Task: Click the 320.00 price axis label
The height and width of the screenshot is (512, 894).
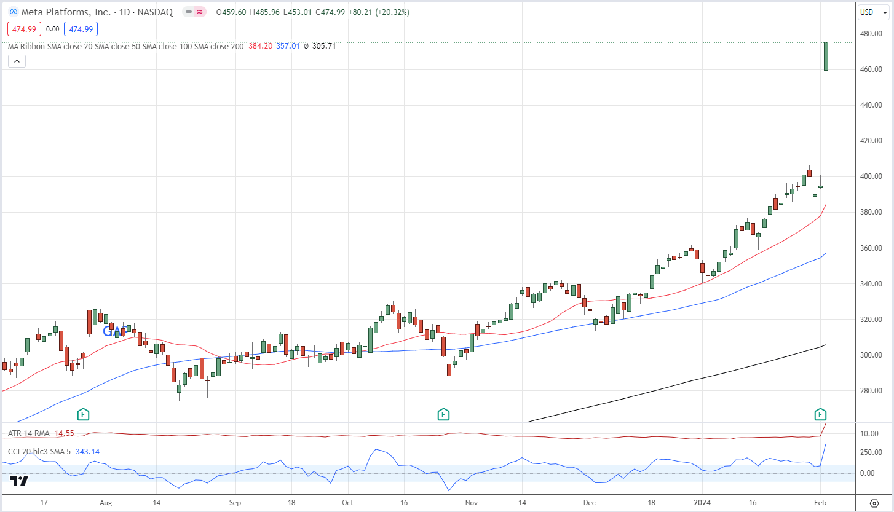Action: [871, 320]
